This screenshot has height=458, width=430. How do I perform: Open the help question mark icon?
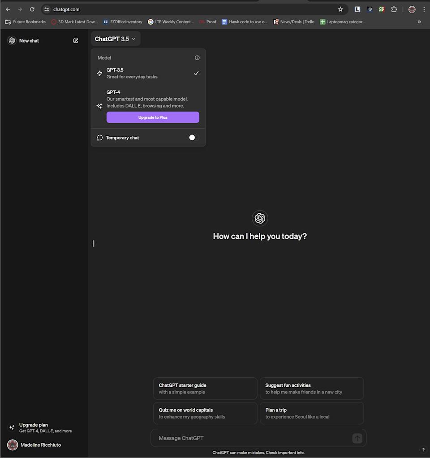point(423,449)
